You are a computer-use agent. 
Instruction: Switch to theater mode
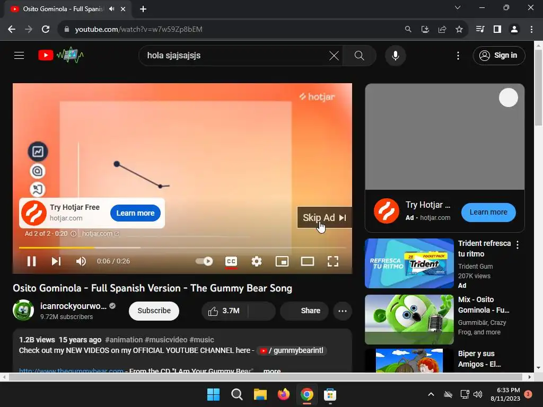click(x=308, y=261)
